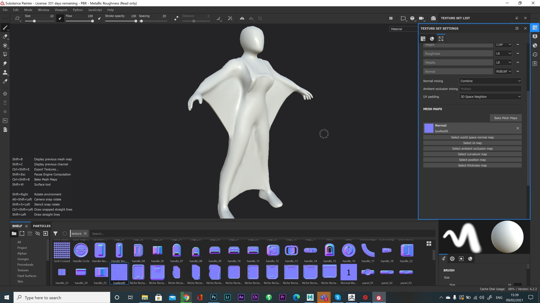Remove the Normal channel
This screenshot has height=303, width=540.
click(x=518, y=72)
